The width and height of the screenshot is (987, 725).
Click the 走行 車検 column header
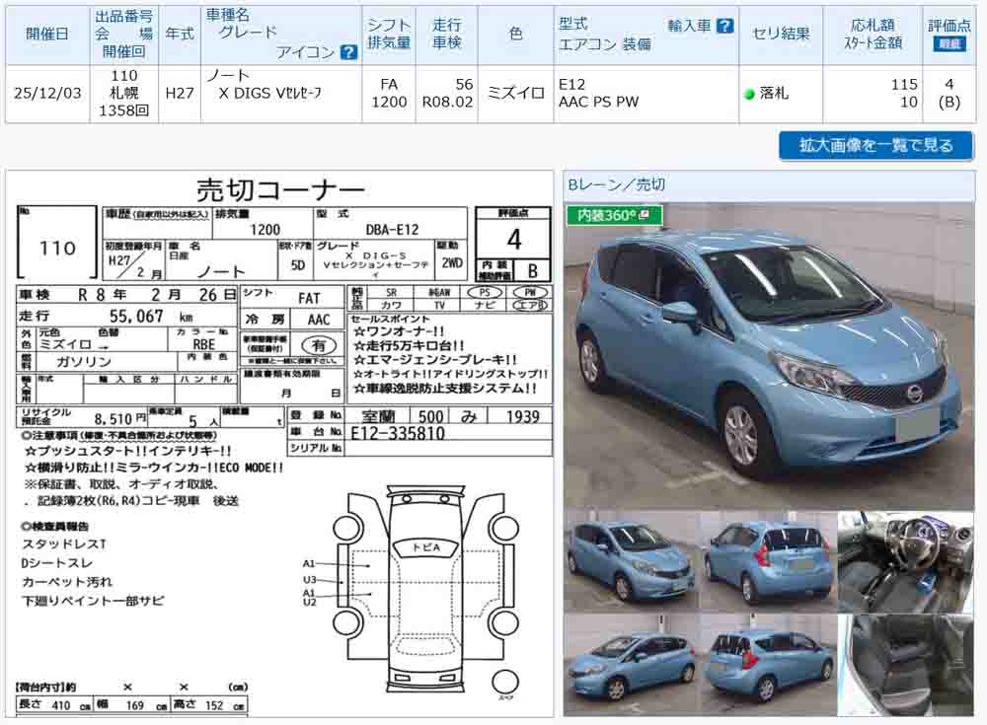[446, 35]
